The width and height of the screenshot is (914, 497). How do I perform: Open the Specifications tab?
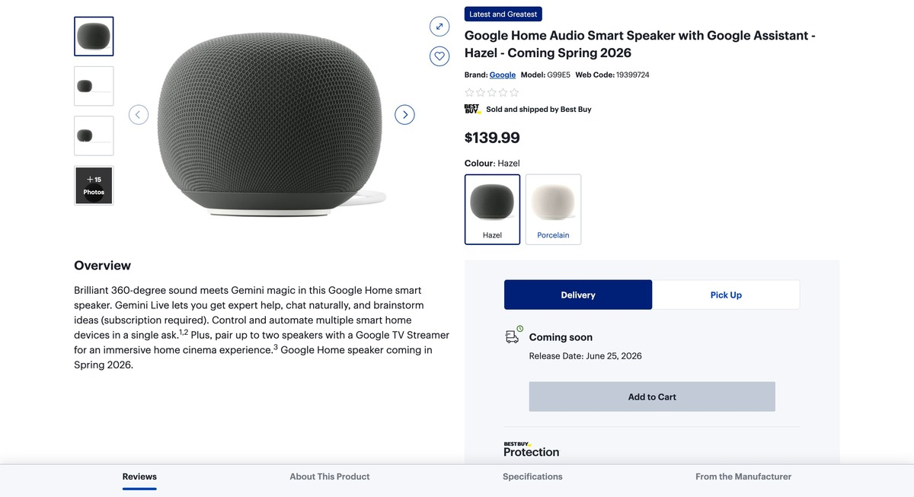coord(532,476)
